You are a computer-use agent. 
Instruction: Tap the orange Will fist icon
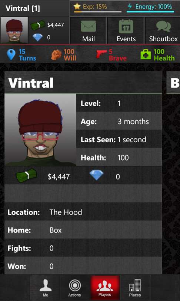(56, 55)
